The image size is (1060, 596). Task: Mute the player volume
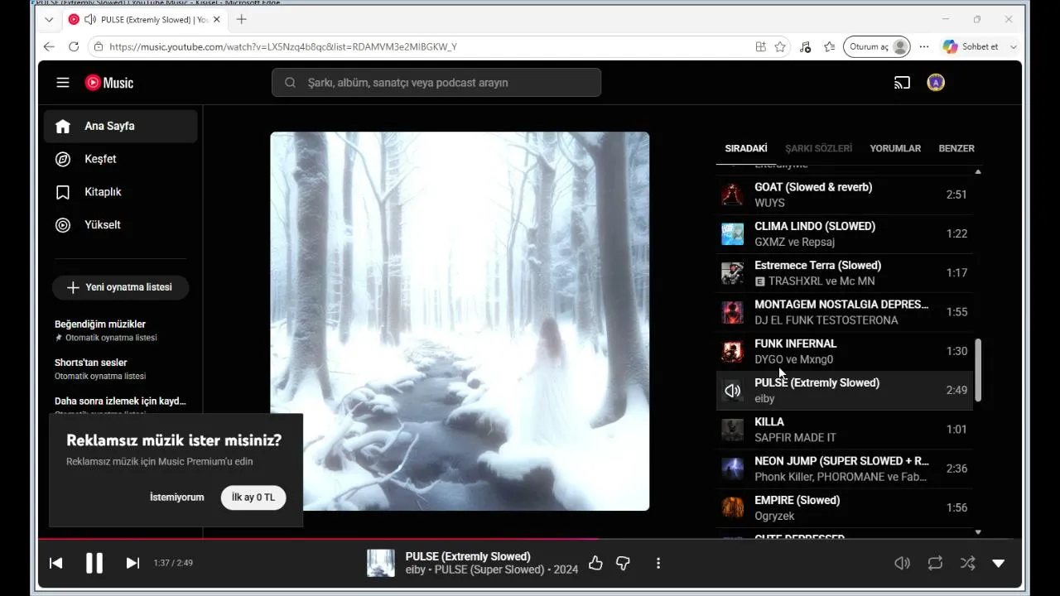(903, 563)
